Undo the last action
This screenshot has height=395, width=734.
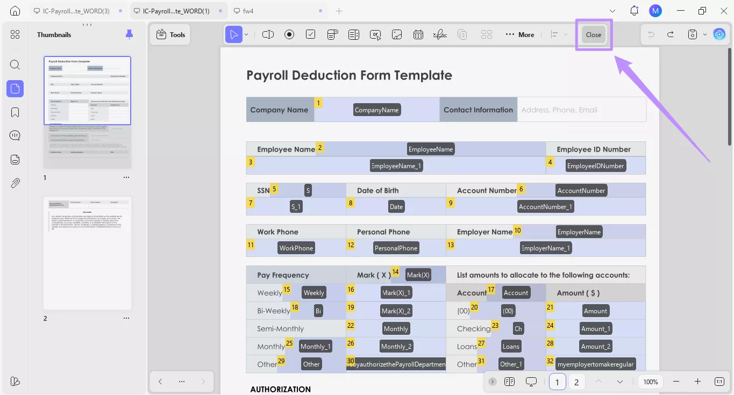click(651, 34)
